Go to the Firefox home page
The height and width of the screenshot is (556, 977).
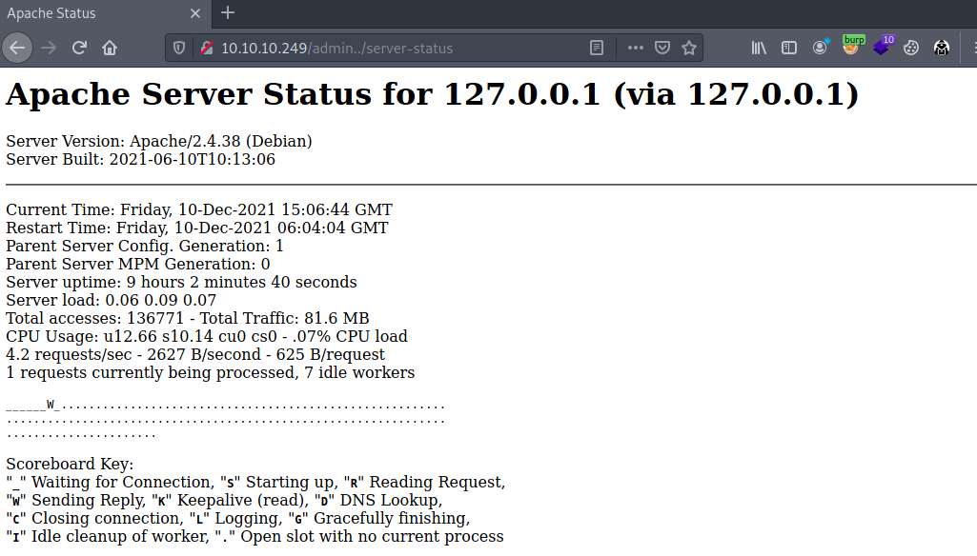pyautogui.click(x=110, y=48)
